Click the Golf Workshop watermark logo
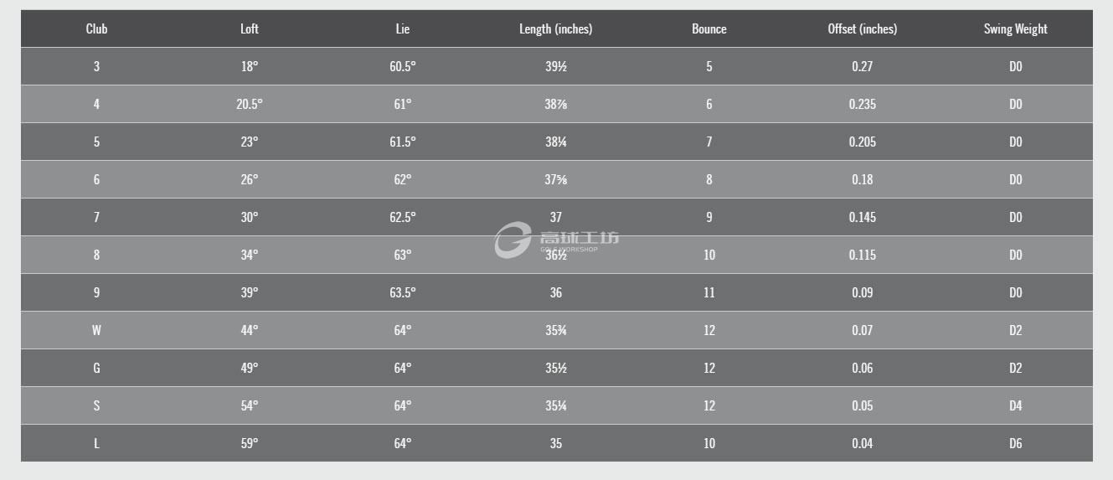The width and height of the screenshot is (1113, 480). point(557,240)
